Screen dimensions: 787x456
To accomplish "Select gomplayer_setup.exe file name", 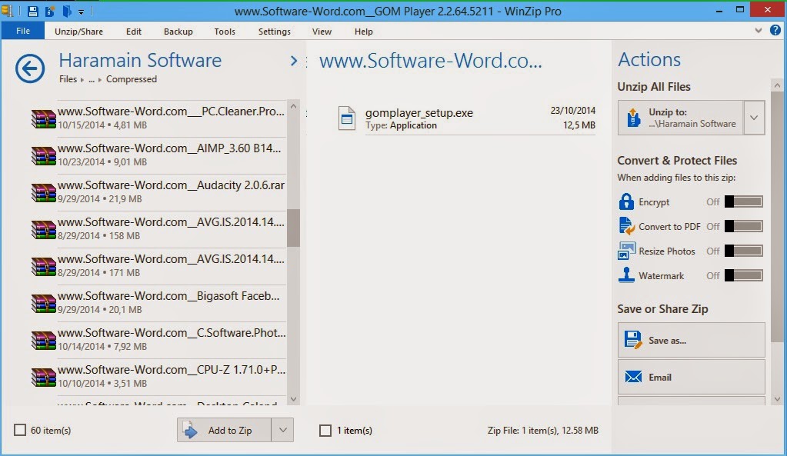I will (x=419, y=113).
